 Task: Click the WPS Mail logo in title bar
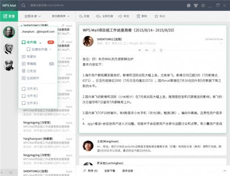[x=9, y=6]
